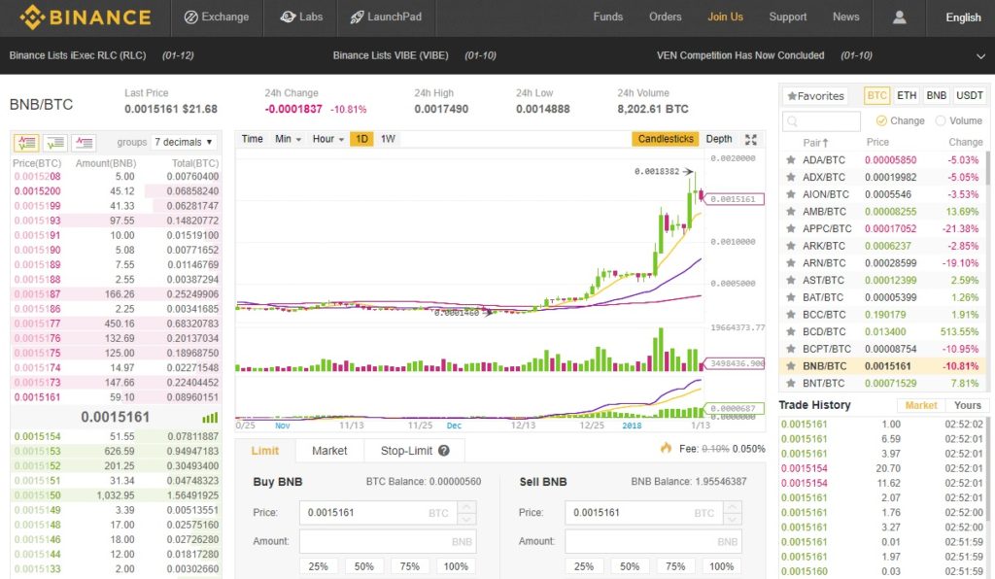The width and height of the screenshot is (995, 579).
Task: Increase or decrease Buy price stepper
Action: [x=466, y=512]
